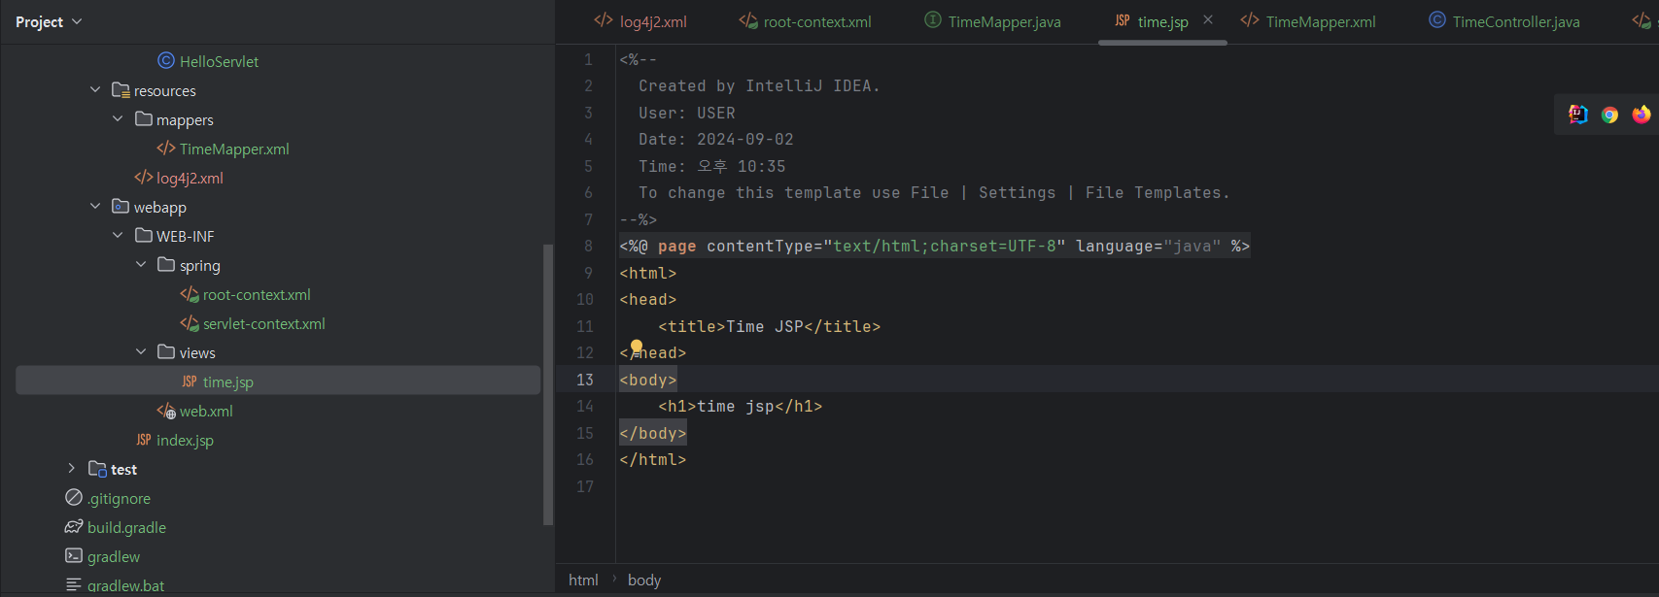This screenshot has height=597, width=1659.
Task: Click the opening <body> tag
Action: coord(647,380)
